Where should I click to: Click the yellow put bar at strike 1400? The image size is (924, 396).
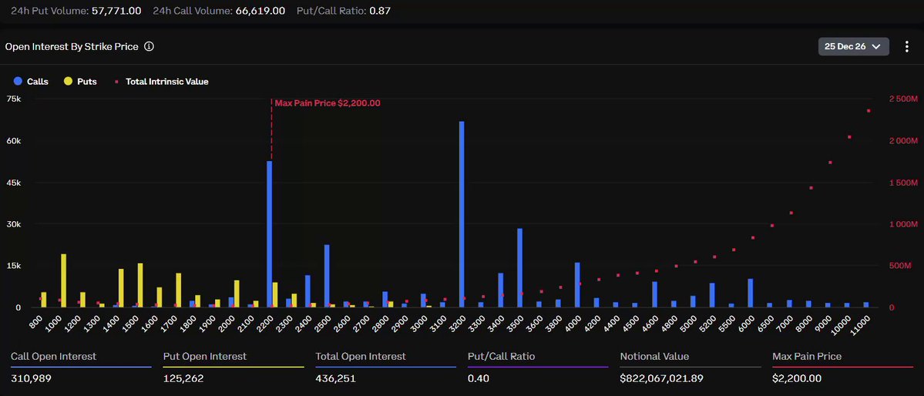point(122,288)
